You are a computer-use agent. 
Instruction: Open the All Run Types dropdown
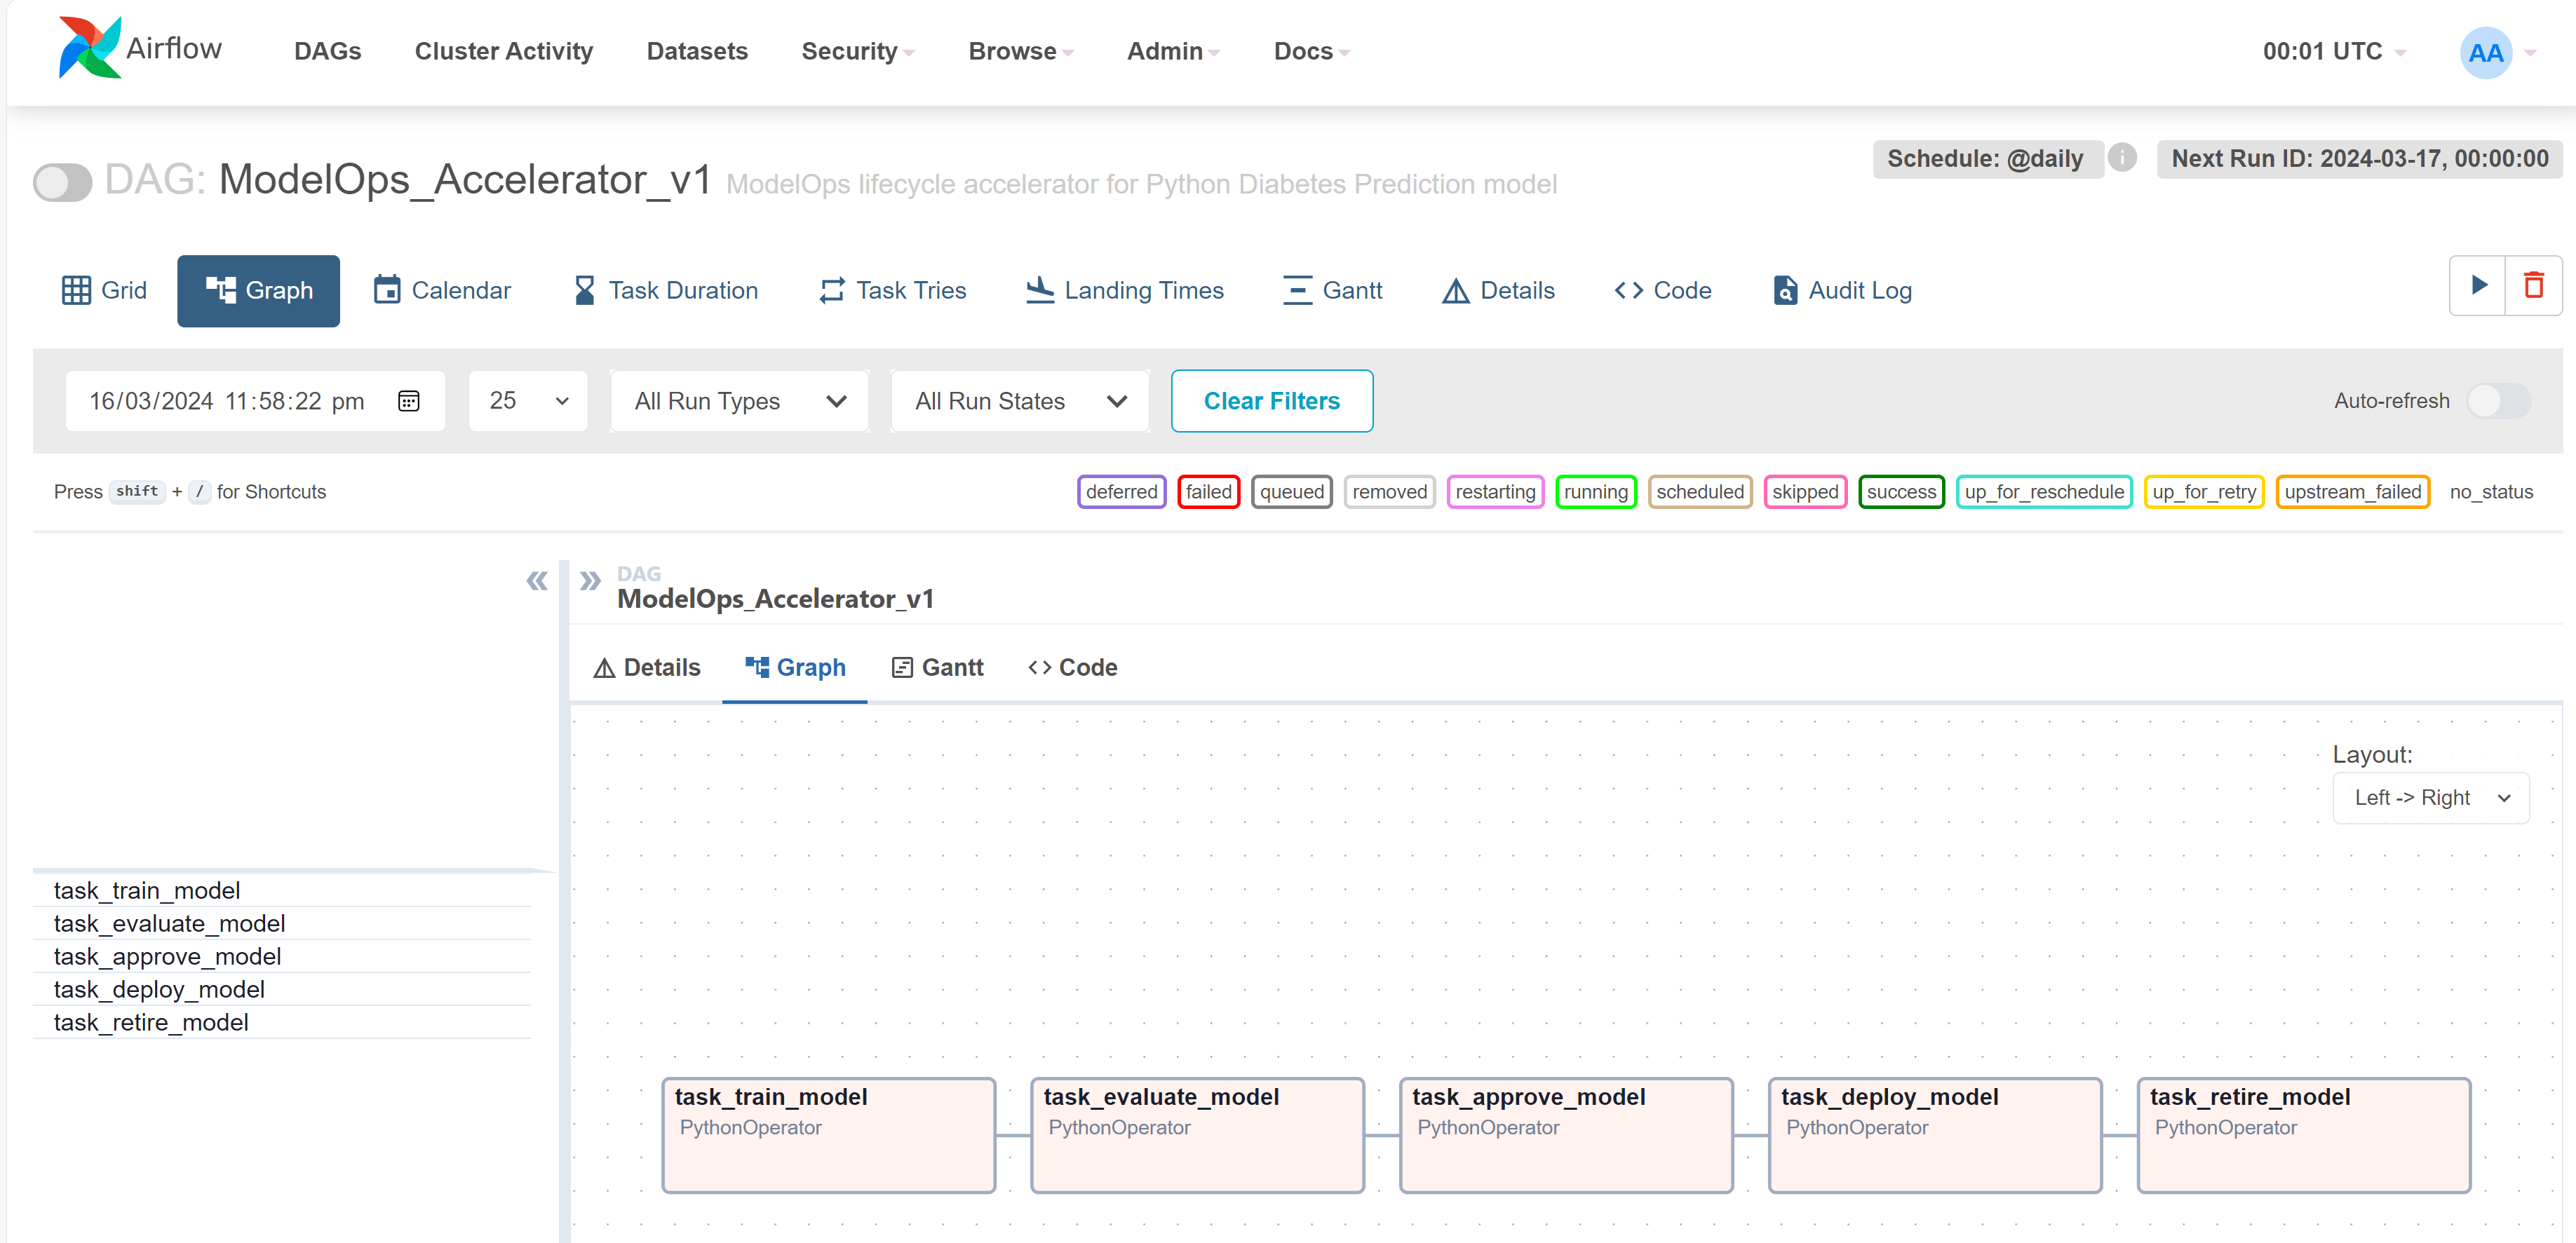(x=739, y=401)
